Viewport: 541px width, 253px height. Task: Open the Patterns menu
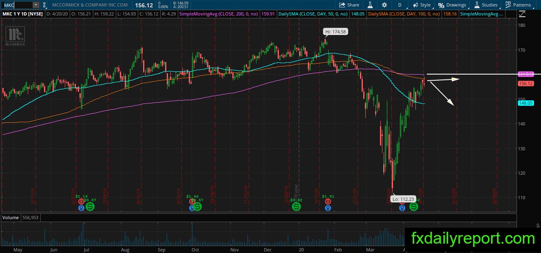tap(518, 5)
